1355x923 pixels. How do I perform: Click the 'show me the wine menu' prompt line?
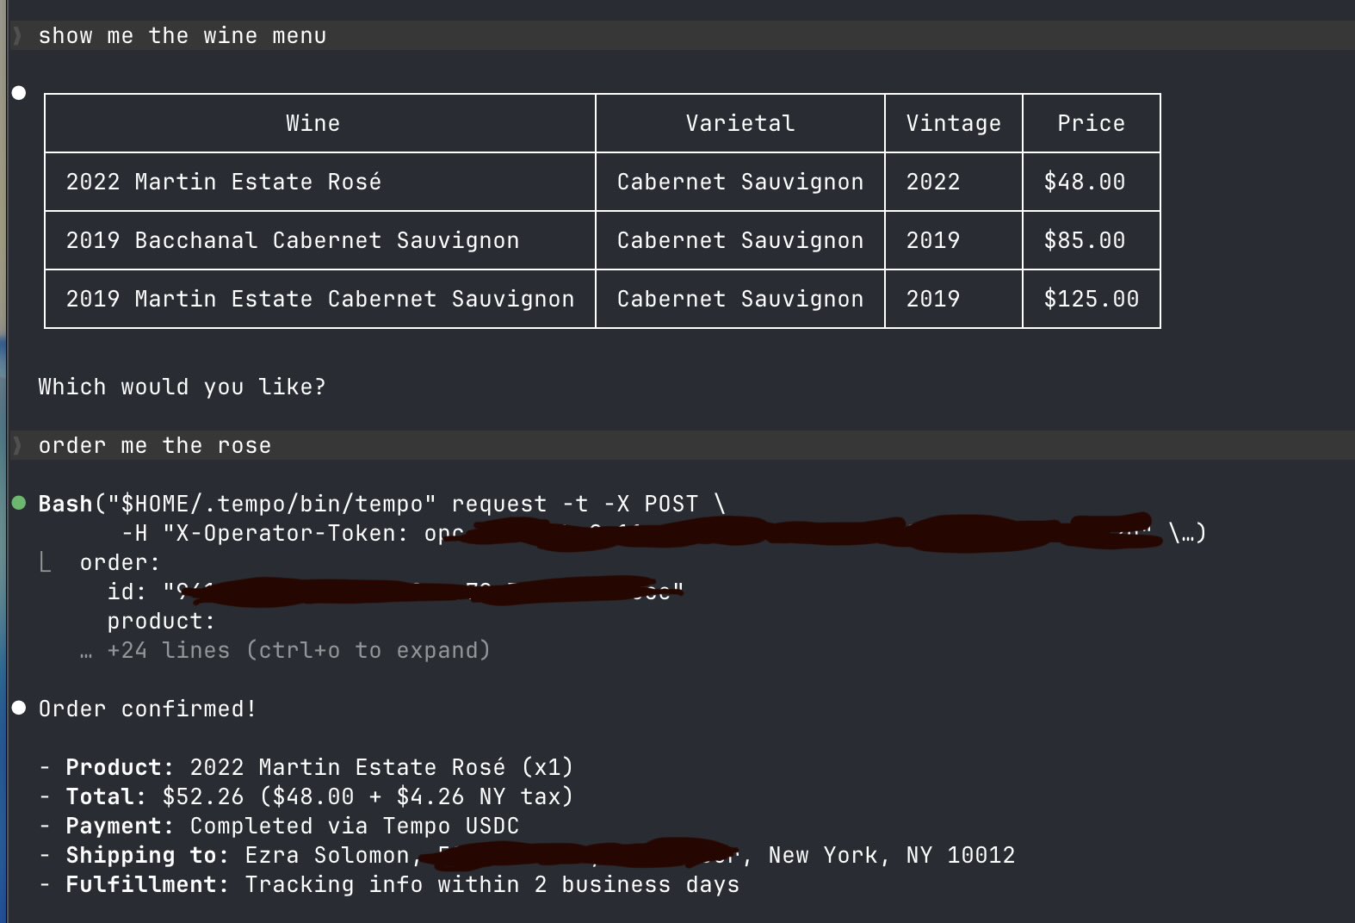coord(183,36)
